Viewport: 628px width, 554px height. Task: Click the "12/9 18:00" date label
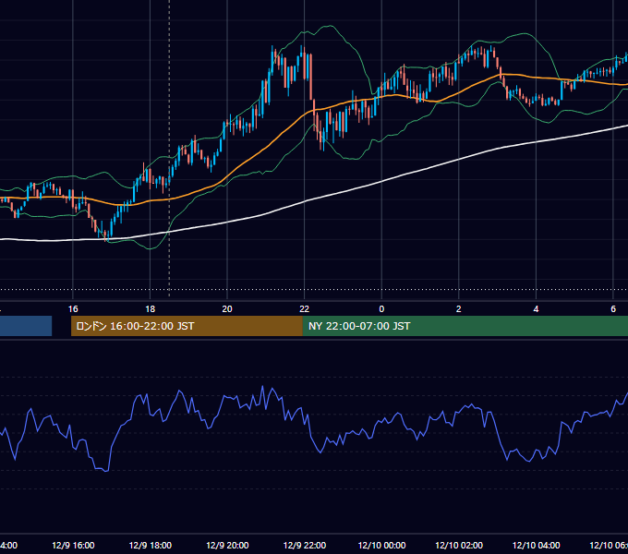(151, 545)
